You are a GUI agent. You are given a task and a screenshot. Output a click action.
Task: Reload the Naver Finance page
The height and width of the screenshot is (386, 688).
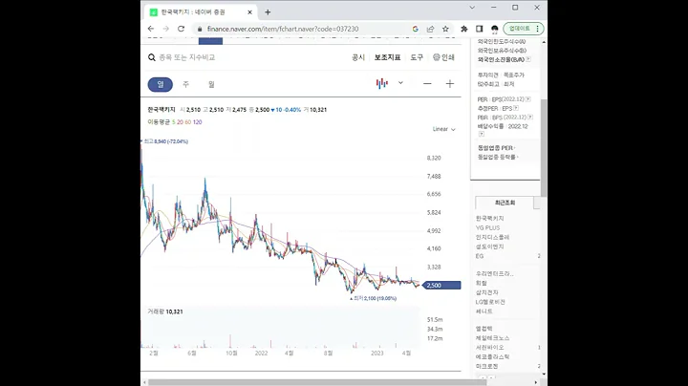point(181,29)
